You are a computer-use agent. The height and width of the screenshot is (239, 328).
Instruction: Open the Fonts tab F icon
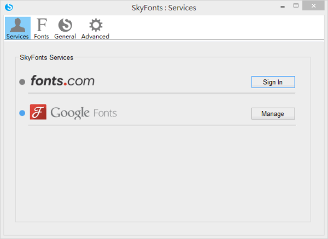(42, 25)
